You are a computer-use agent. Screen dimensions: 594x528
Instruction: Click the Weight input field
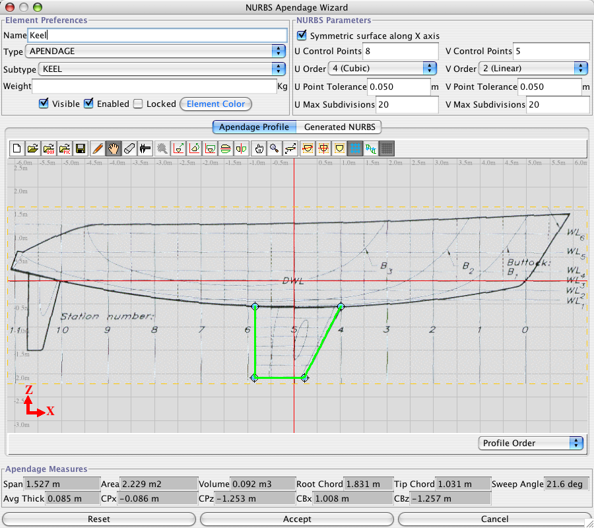(154, 86)
